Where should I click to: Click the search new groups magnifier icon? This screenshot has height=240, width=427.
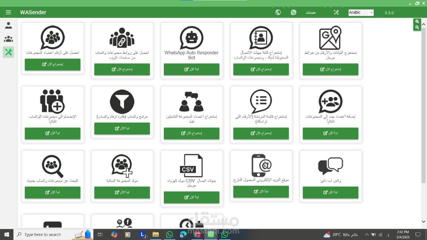52,166
